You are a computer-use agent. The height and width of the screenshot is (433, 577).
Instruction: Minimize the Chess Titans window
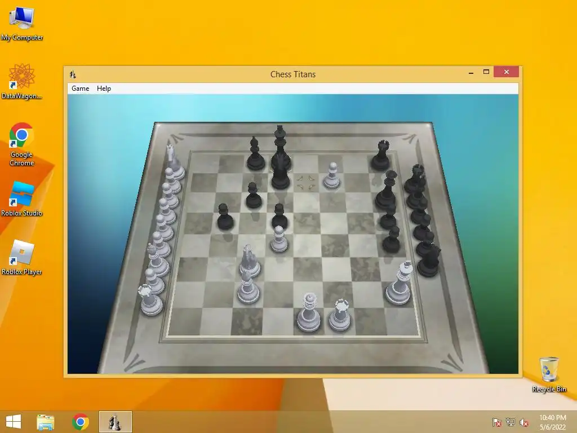(x=471, y=72)
